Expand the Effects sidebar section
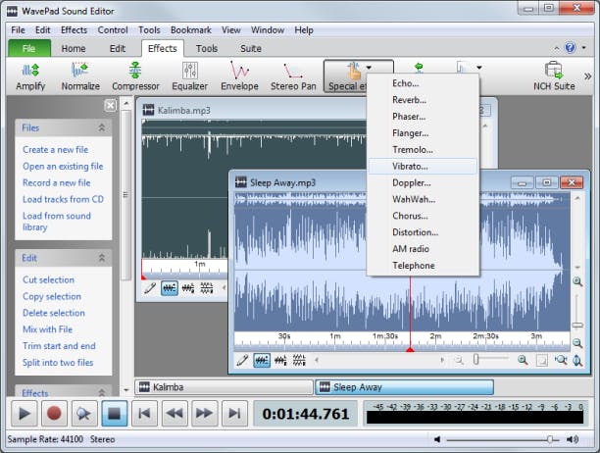Screen dimensions: 600x453 click(x=101, y=393)
